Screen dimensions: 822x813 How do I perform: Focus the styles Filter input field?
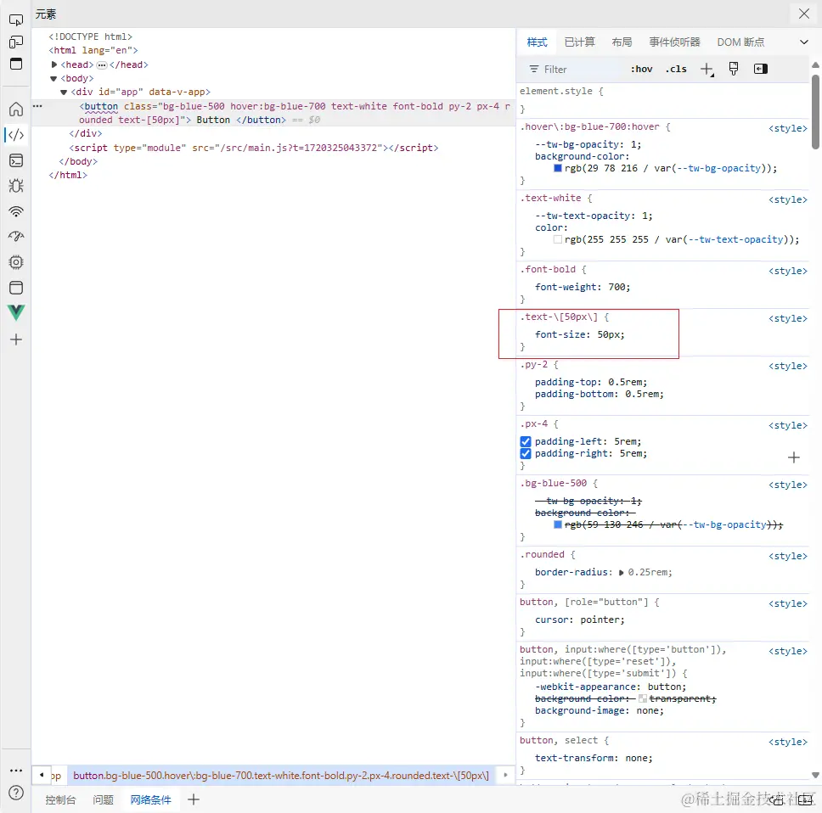pos(574,69)
